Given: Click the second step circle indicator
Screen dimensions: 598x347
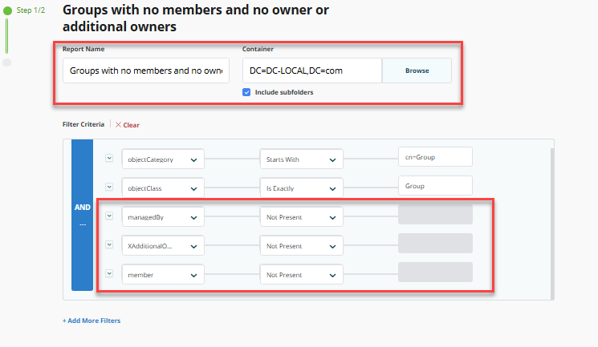Looking at the screenshot, I should [x=7, y=63].
